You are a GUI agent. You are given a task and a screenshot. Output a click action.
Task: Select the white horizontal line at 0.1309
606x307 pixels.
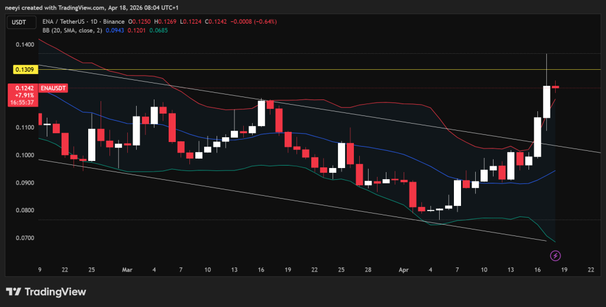pos(296,69)
